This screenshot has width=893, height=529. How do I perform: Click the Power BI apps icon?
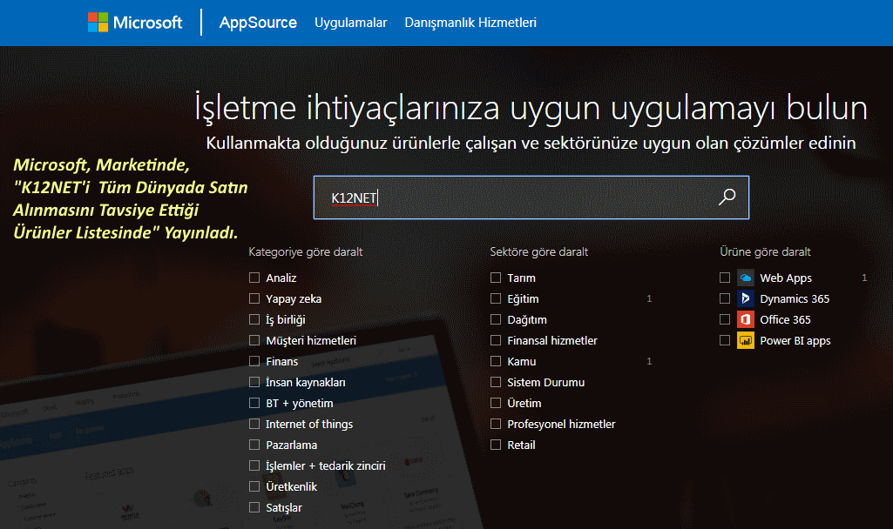pos(746,341)
